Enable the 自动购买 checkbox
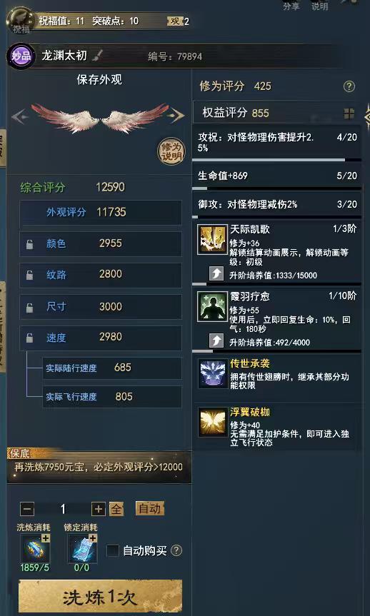The image size is (370, 616). pos(113,550)
